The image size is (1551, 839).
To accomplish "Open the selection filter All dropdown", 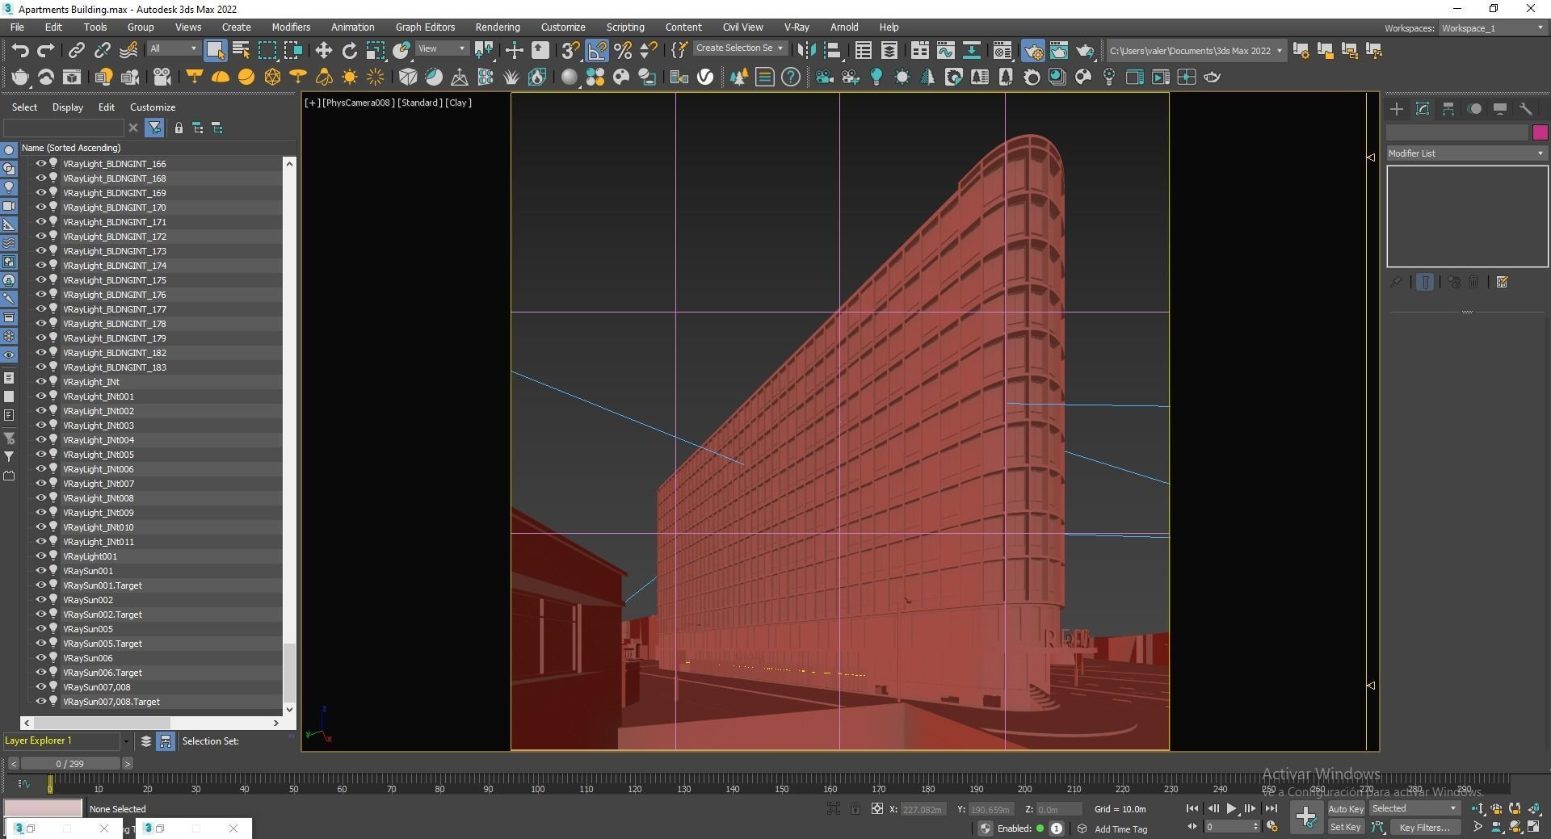I will 173,48.
